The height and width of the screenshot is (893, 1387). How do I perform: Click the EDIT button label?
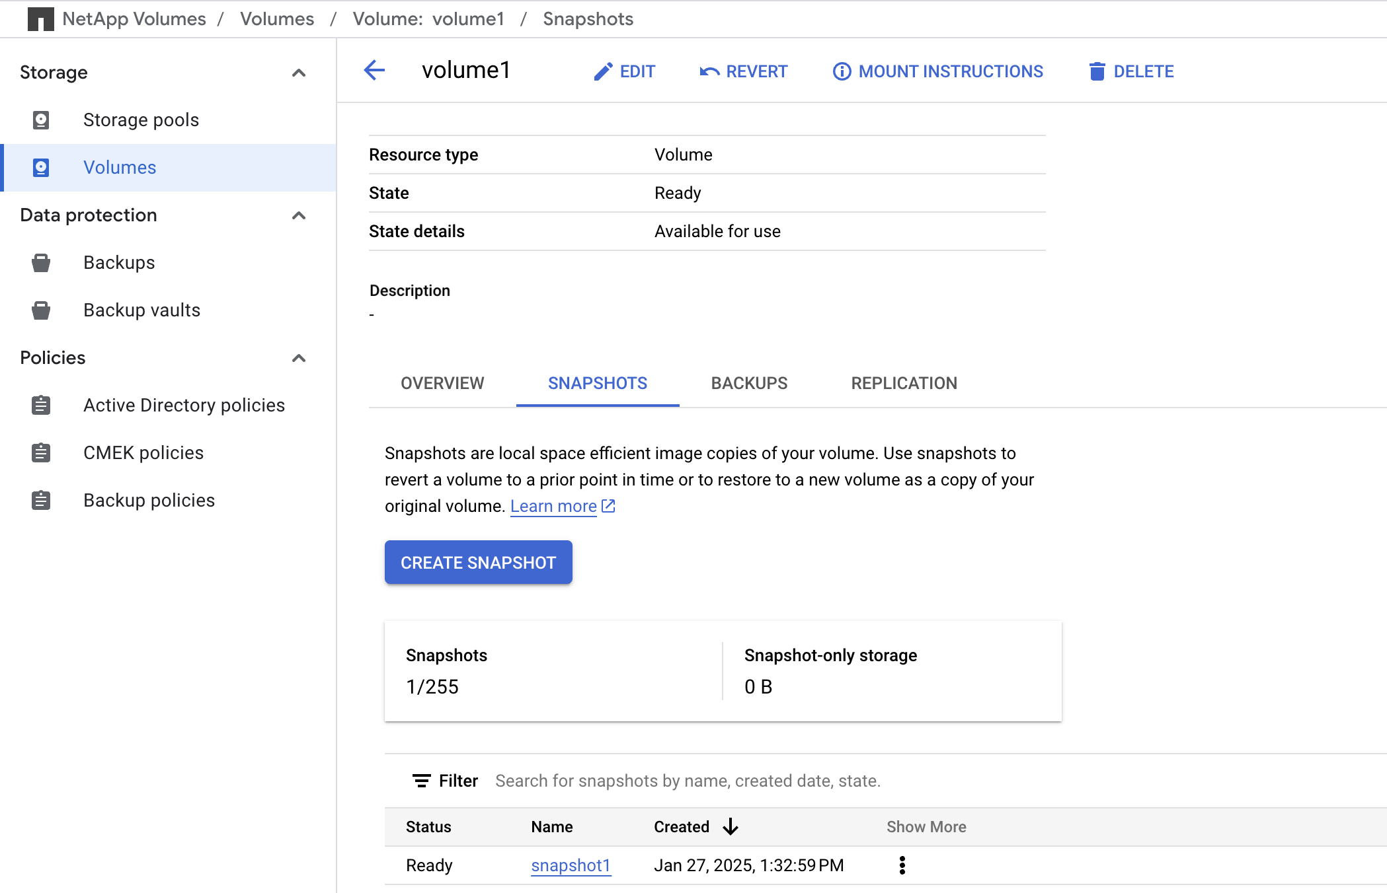coord(637,71)
